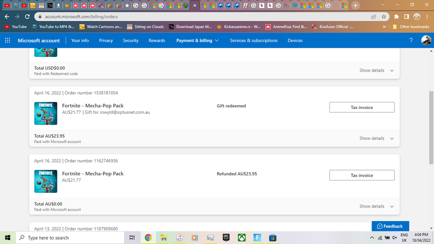Share this page from the address bar
This screenshot has width=434, height=244.
374,16
